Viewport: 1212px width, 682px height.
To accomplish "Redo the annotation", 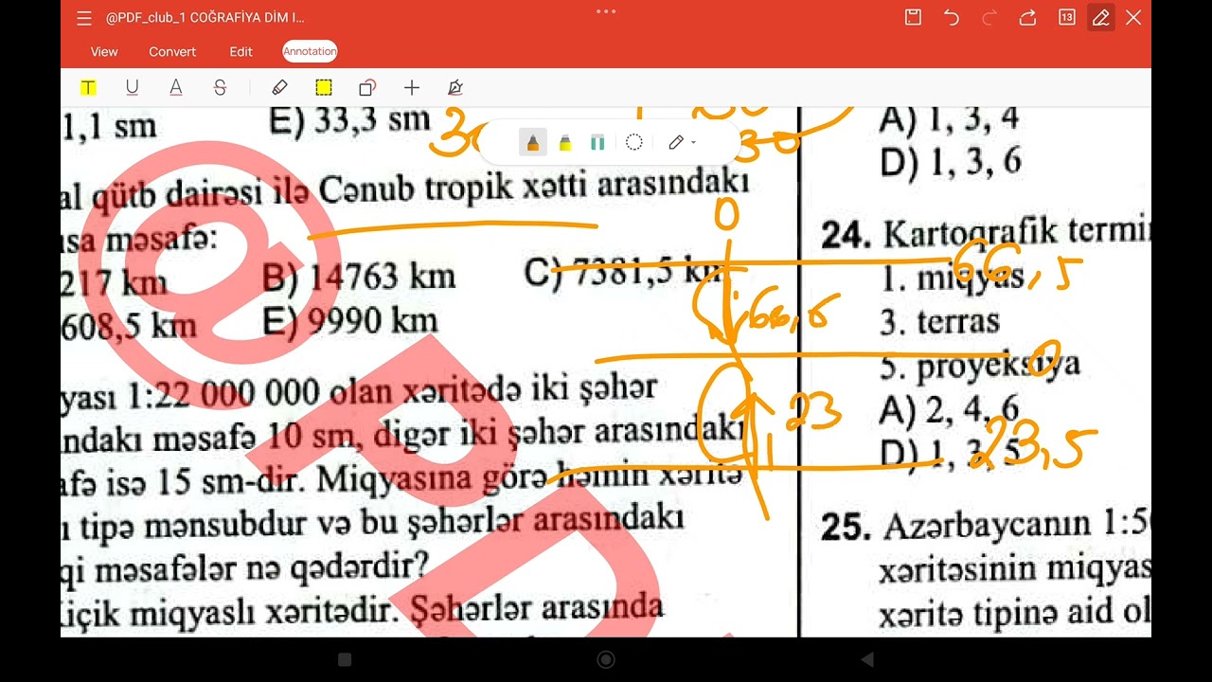I will (990, 17).
